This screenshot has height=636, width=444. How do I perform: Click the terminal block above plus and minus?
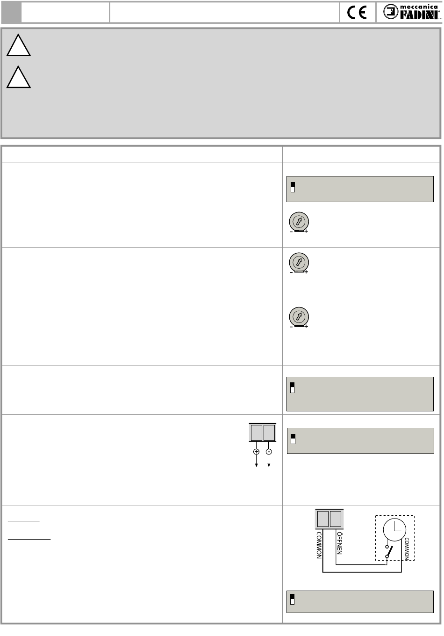click(x=263, y=432)
